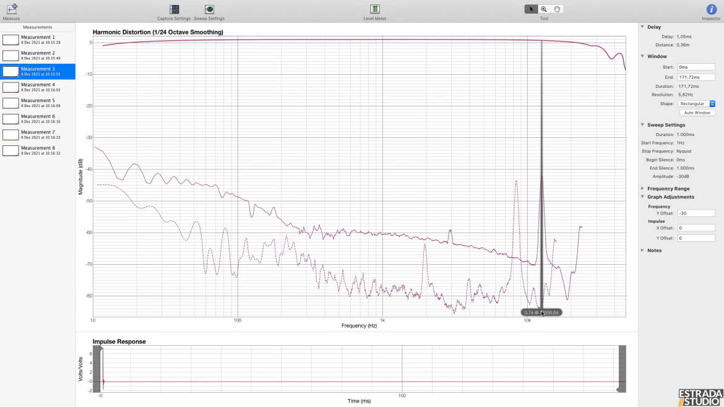The image size is (724, 407).
Task: Click the Impulse Response graph title
Action: pos(119,341)
